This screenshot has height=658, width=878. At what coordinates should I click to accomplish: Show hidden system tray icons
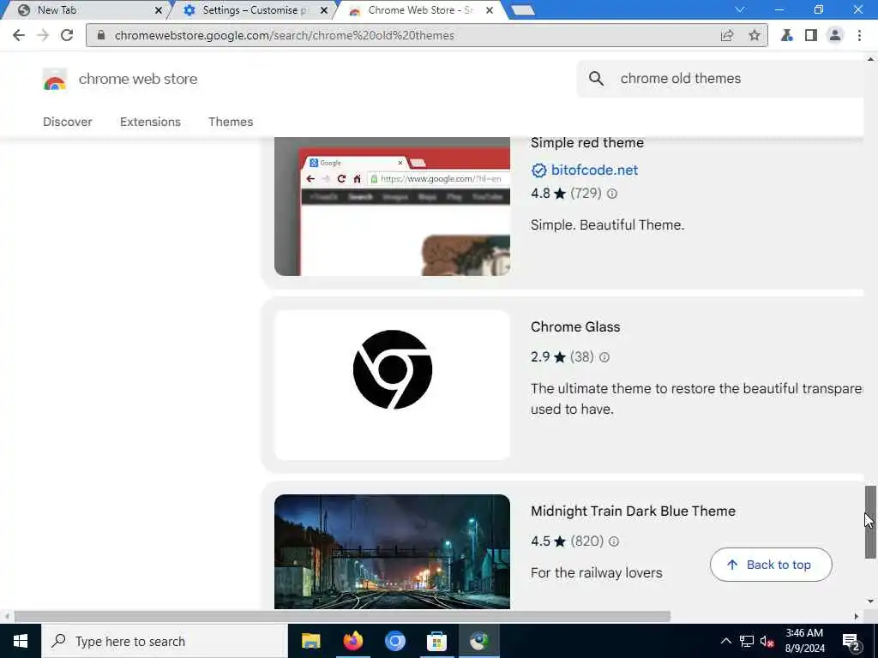[x=725, y=641]
